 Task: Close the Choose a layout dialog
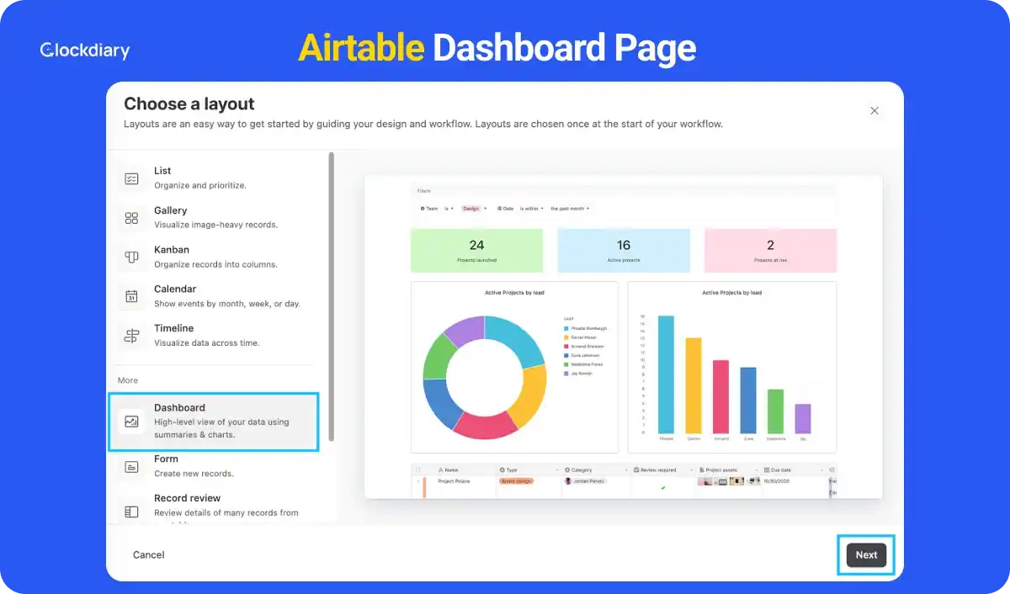(x=874, y=110)
